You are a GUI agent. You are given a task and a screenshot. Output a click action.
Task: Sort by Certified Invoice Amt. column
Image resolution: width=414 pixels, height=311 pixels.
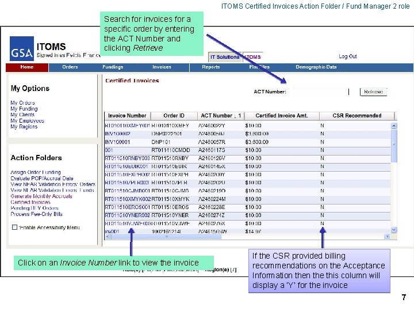[x=282, y=116]
